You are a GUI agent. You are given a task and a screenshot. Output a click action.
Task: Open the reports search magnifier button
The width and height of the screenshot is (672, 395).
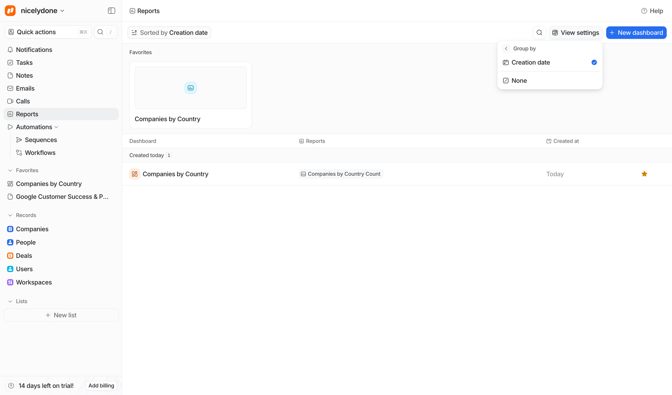tap(539, 32)
